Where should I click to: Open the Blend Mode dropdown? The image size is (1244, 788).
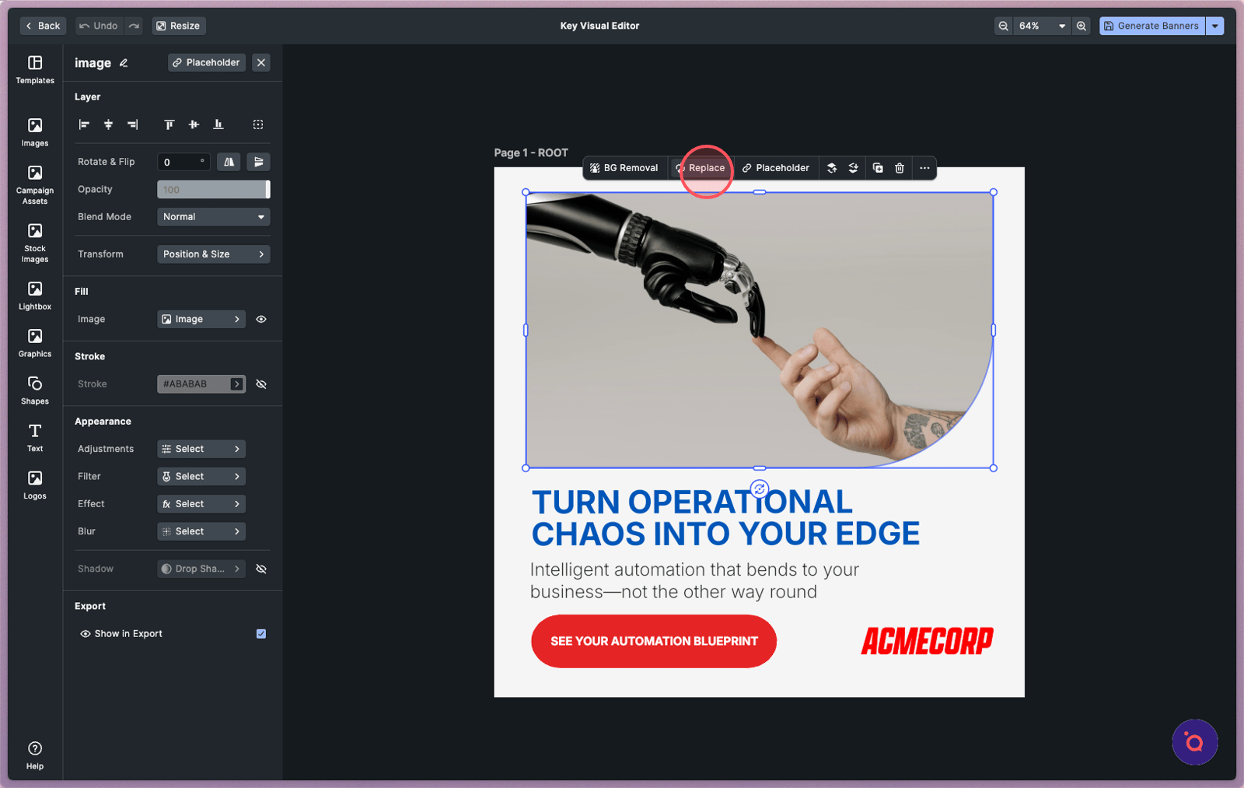pyautogui.click(x=213, y=217)
